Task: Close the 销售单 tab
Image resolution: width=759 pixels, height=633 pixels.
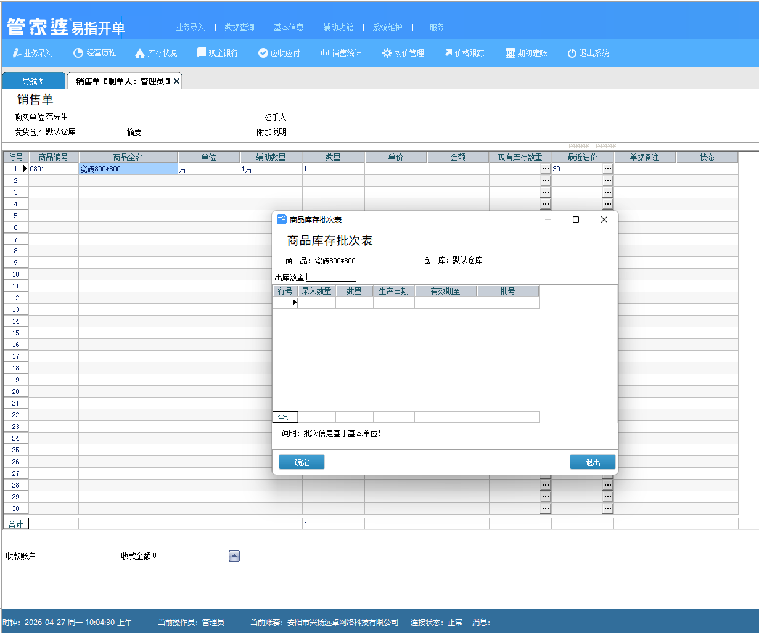Action: click(x=177, y=81)
